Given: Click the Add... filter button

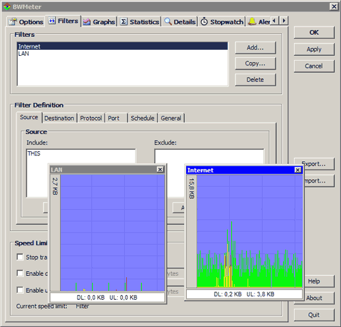Looking at the screenshot, I should click(x=255, y=48).
